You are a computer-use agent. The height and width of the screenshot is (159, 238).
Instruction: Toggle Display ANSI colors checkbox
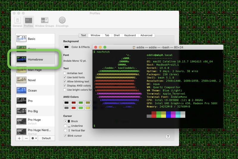click(65, 86)
